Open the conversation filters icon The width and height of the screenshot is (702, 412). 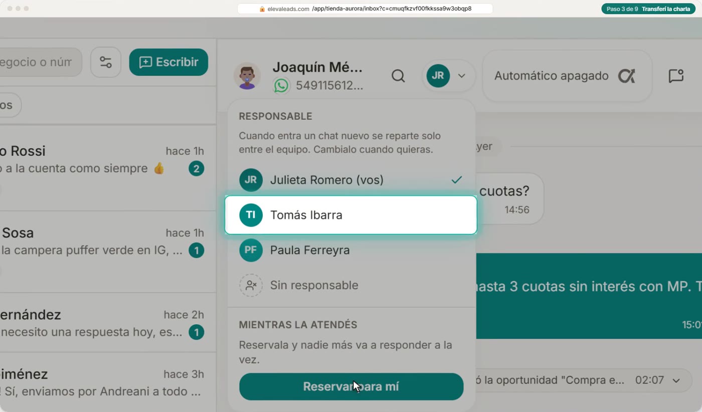pos(105,62)
